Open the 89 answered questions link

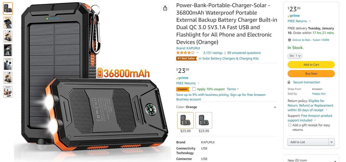pos(244,53)
